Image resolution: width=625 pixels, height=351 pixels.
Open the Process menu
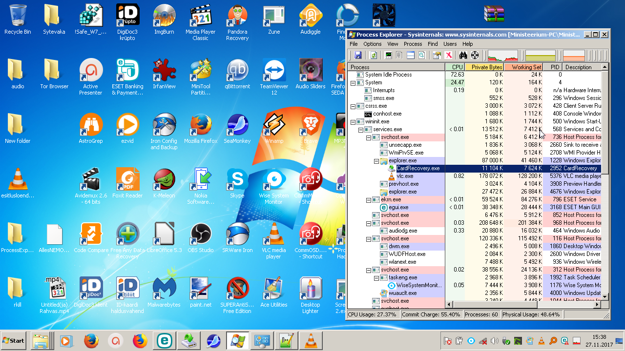(413, 44)
